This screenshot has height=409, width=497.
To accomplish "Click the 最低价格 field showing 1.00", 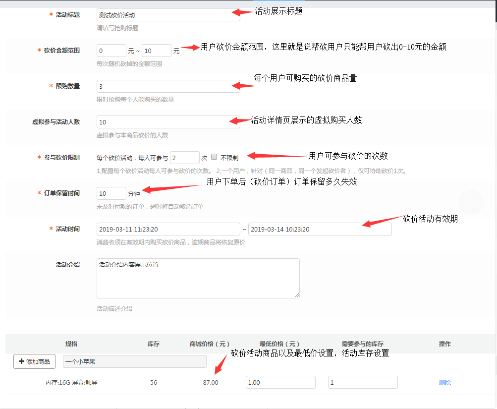I will tap(280, 382).
